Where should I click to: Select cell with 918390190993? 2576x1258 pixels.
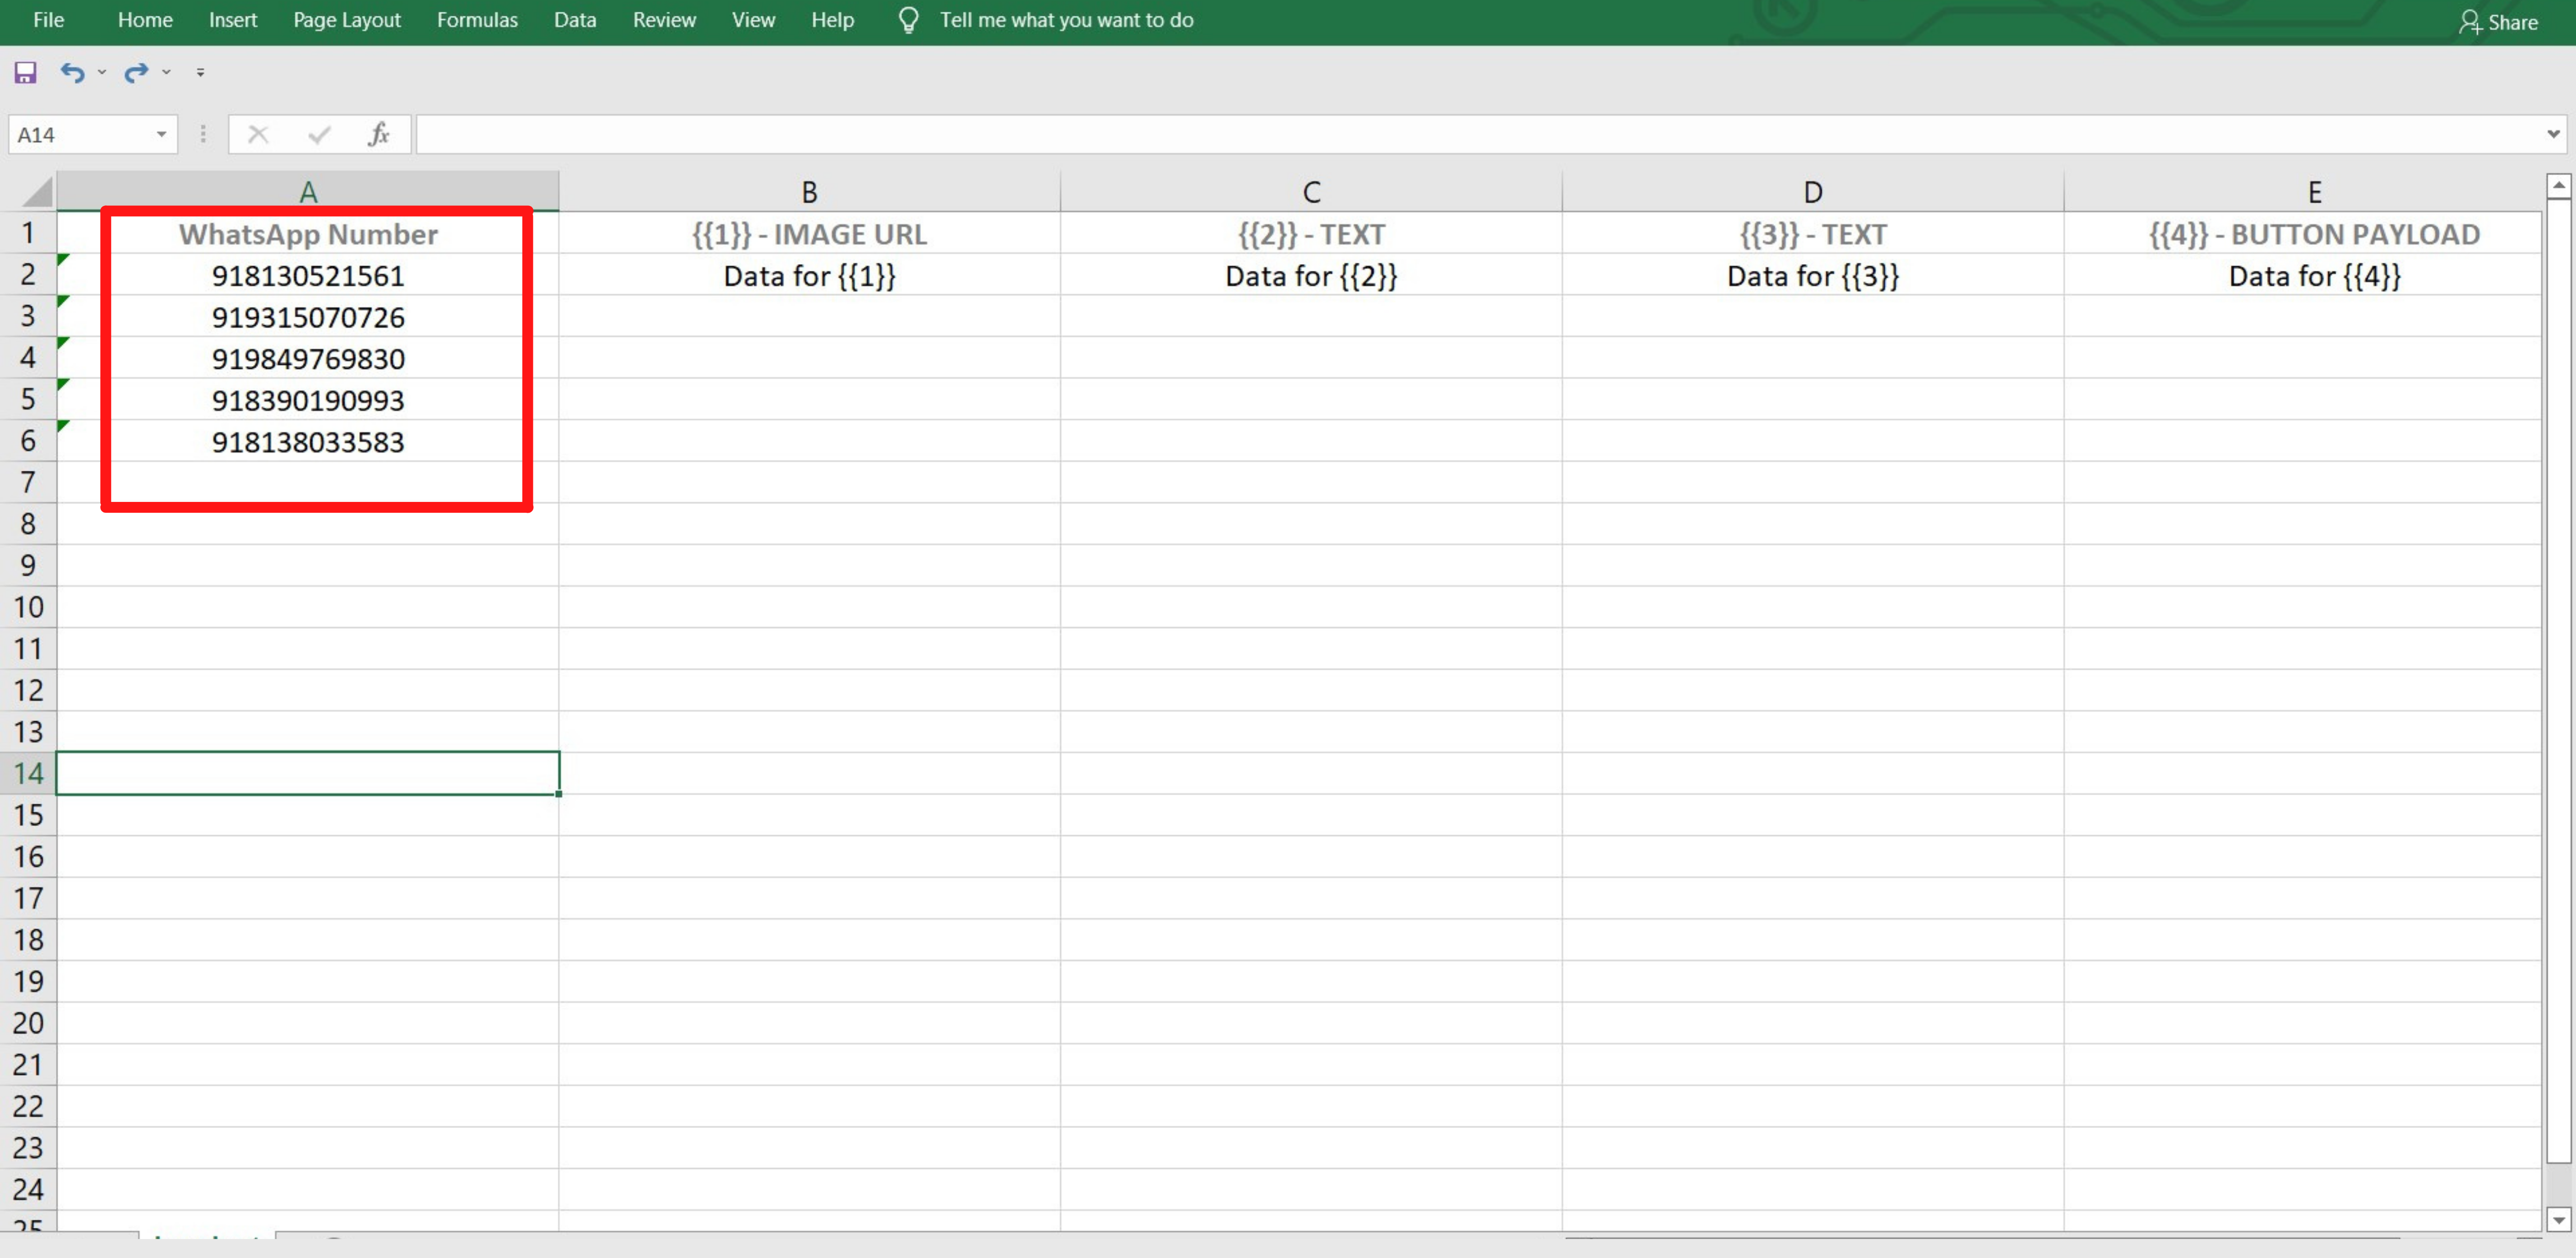point(308,400)
